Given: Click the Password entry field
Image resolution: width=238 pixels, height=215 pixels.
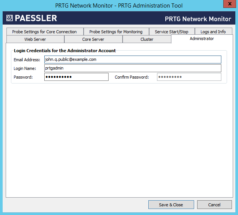Looking at the screenshot, I should pos(76,77).
